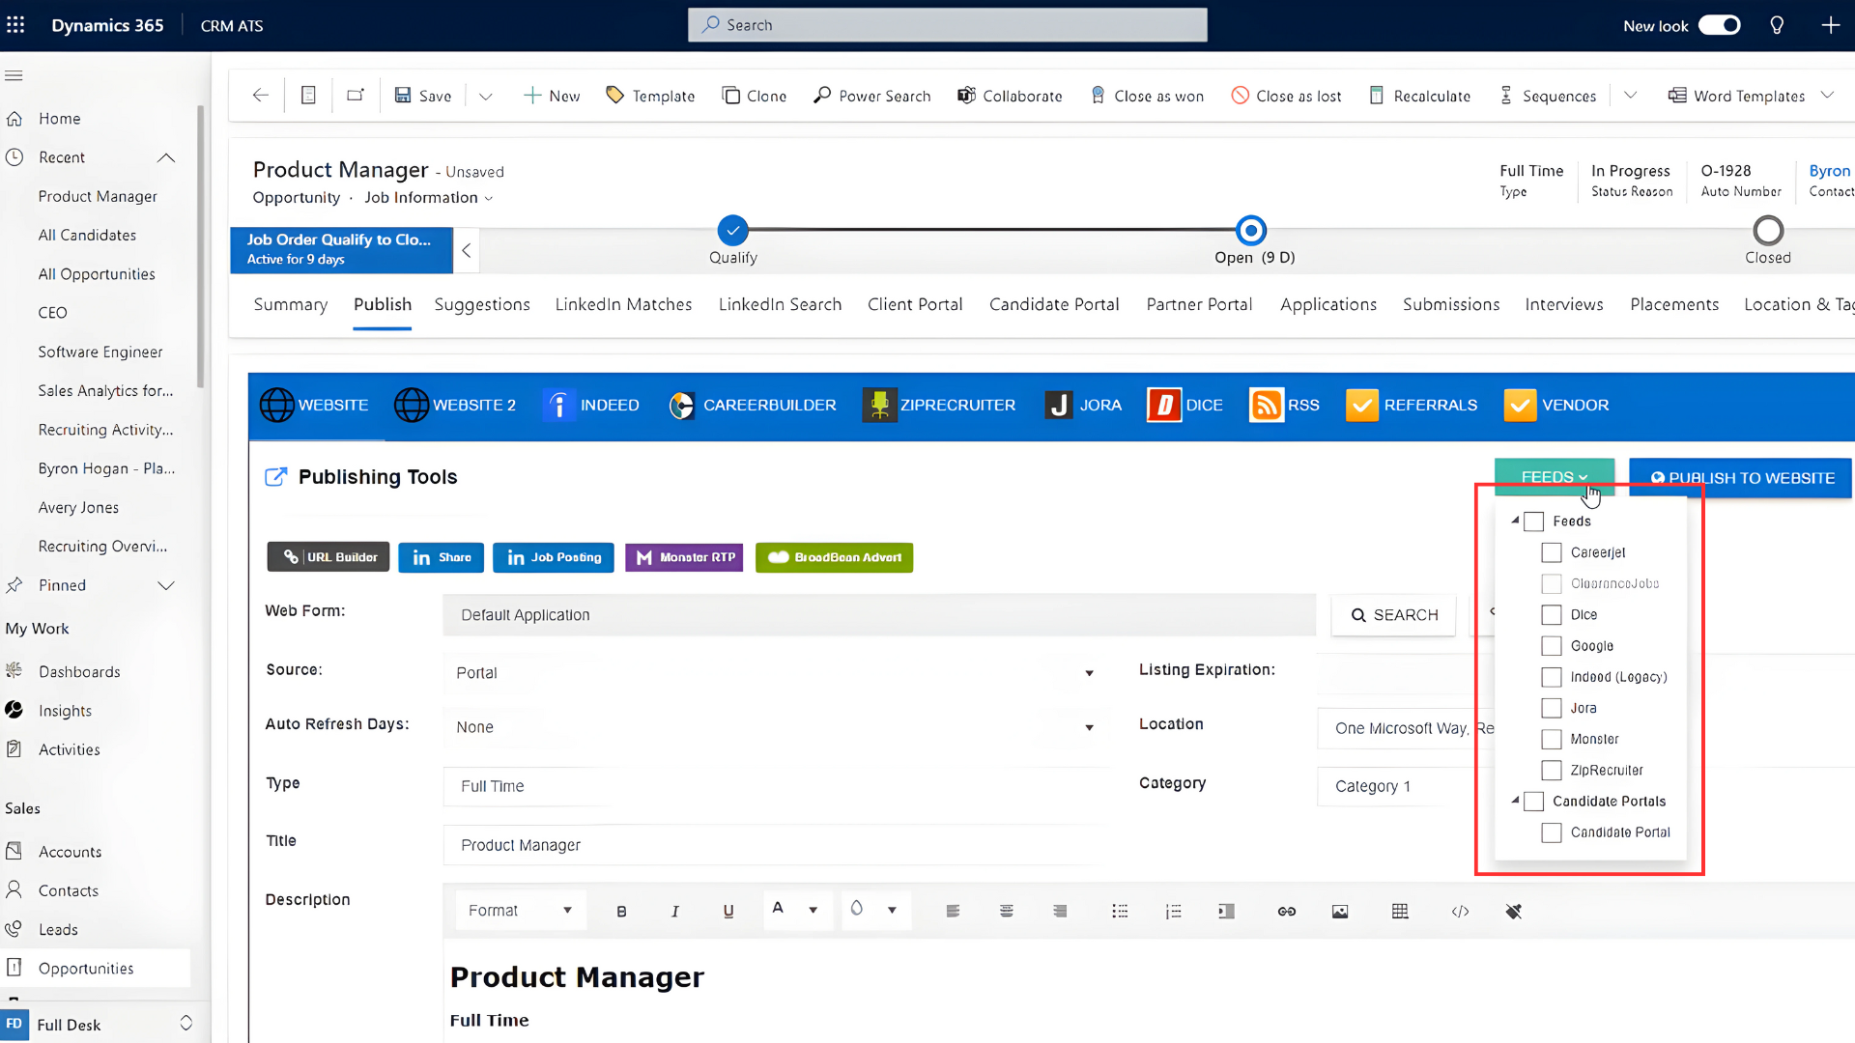Open the Client Portal tab

pyautogui.click(x=915, y=304)
